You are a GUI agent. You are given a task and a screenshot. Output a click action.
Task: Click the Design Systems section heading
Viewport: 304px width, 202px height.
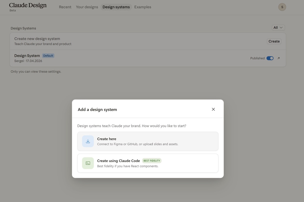click(23, 28)
